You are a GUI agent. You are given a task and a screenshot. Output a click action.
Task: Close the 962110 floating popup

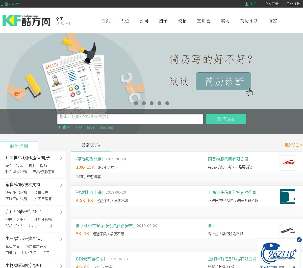coord(299,240)
